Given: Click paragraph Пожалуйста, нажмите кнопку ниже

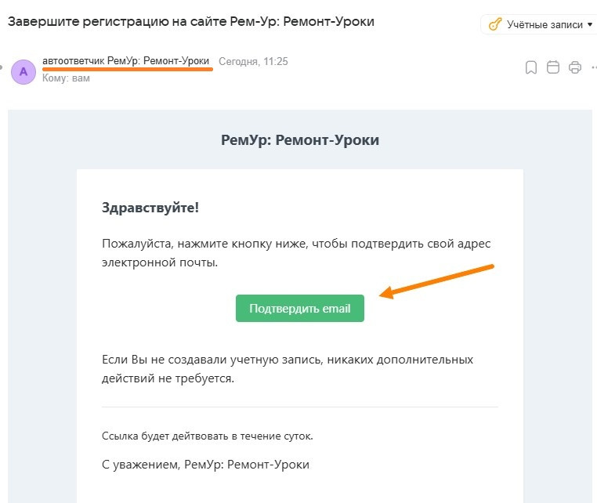Looking at the screenshot, I should pos(296,253).
